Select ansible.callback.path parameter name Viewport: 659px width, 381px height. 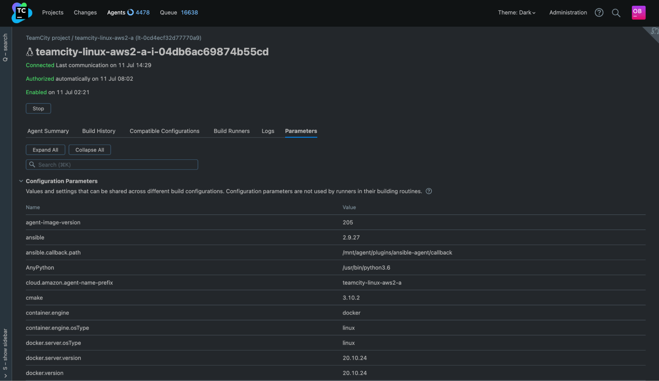click(53, 253)
